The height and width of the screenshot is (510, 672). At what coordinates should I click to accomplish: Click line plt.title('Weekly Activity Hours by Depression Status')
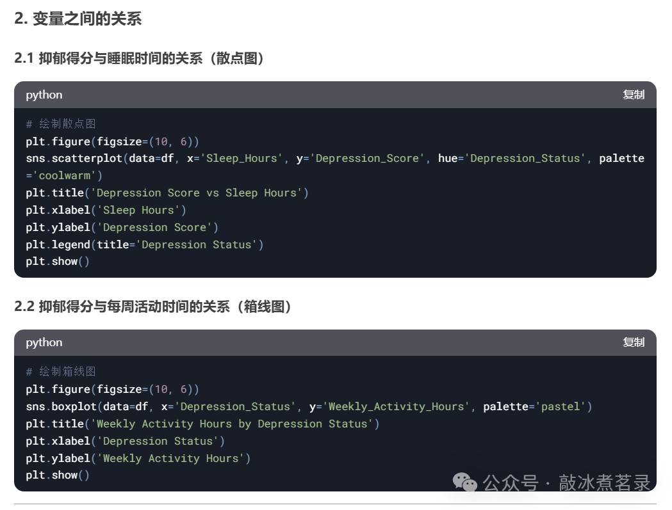point(202,424)
